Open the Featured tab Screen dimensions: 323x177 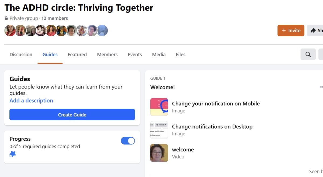coord(77,54)
